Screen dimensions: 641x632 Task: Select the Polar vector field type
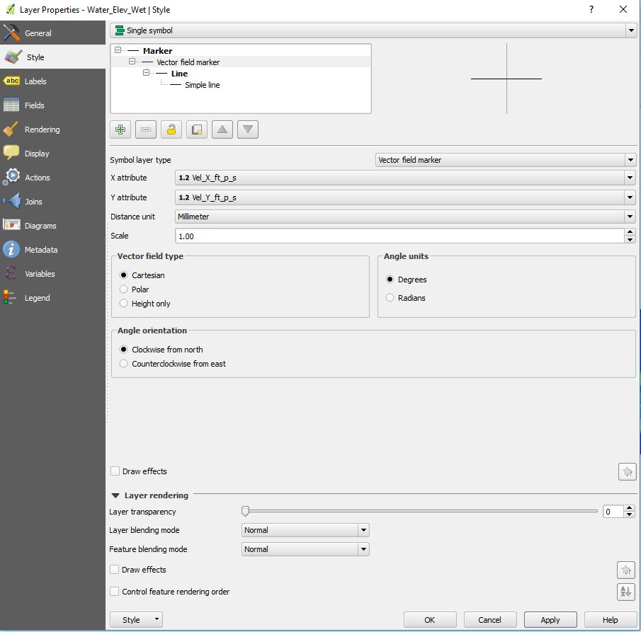click(124, 289)
